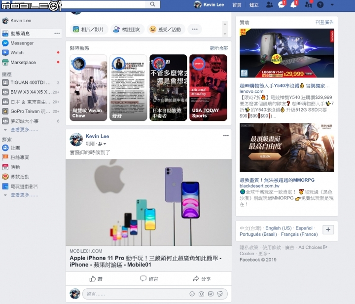Click plus button to add language

(328, 229)
